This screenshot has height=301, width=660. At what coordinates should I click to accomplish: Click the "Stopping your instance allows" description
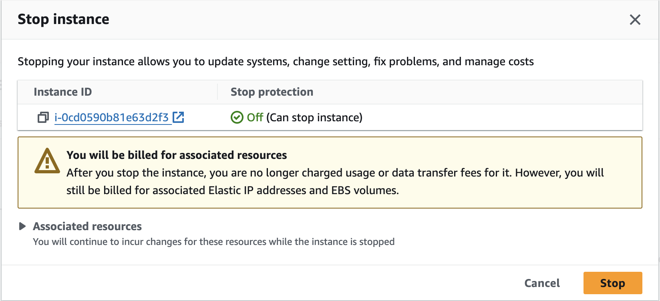(x=276, y=62)
